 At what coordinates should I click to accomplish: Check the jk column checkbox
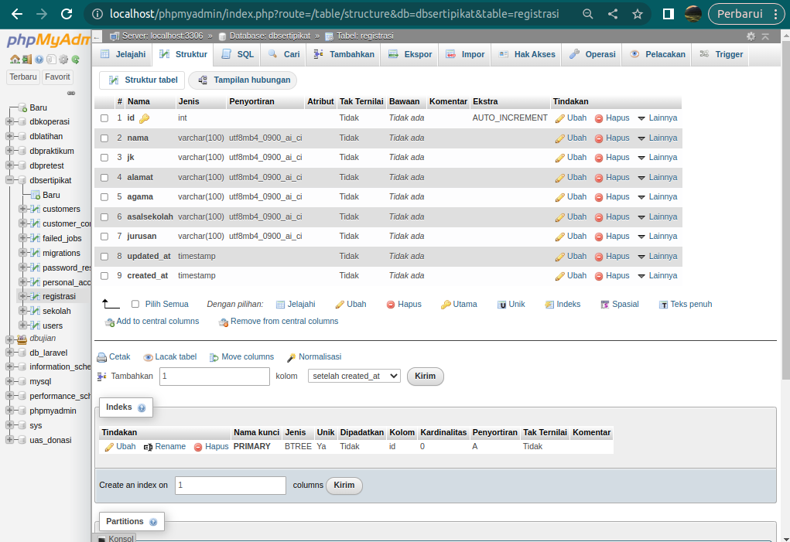[x=104, y=158]
